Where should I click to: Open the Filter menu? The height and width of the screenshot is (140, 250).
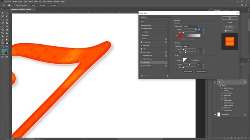coord(36,2)
